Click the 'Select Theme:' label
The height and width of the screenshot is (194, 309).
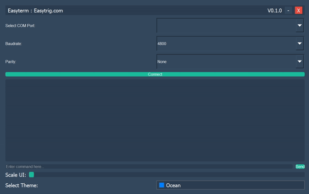pos(22,185)
